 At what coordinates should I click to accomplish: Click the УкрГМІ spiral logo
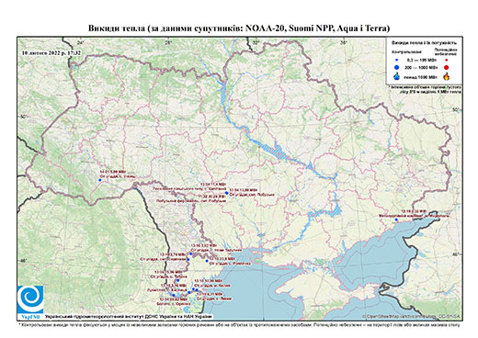point(30,299)
